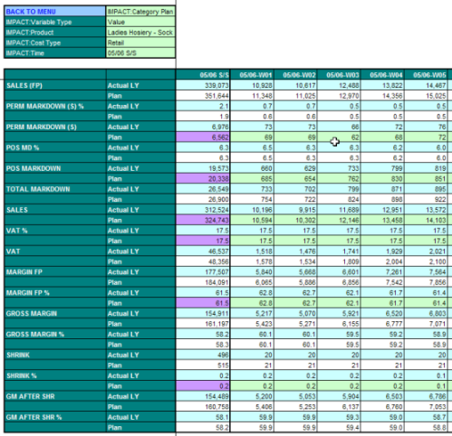Screen dimensions: 452x436
Task: Select W01 Sales plan cell 10,594
Action: pos(252,220)
